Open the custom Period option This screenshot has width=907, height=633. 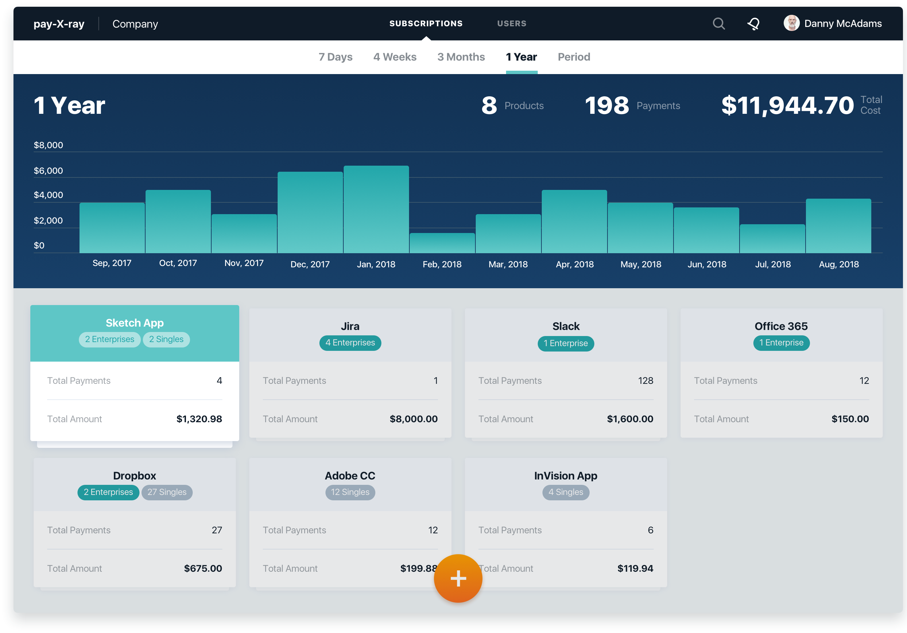coord(573,57)
